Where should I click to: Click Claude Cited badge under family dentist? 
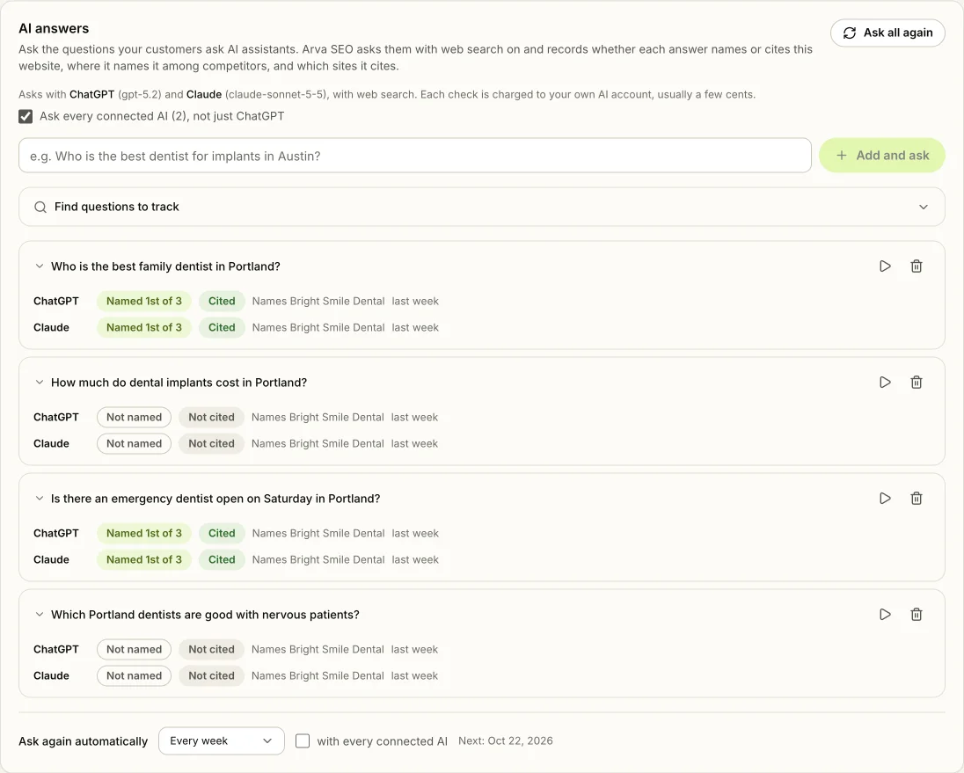coord(222,327)
